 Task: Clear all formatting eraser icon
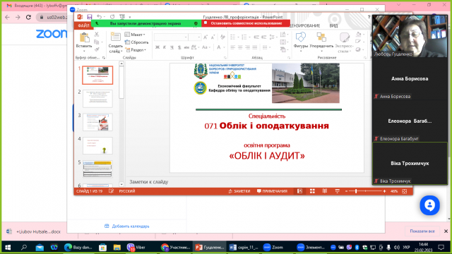222,37
